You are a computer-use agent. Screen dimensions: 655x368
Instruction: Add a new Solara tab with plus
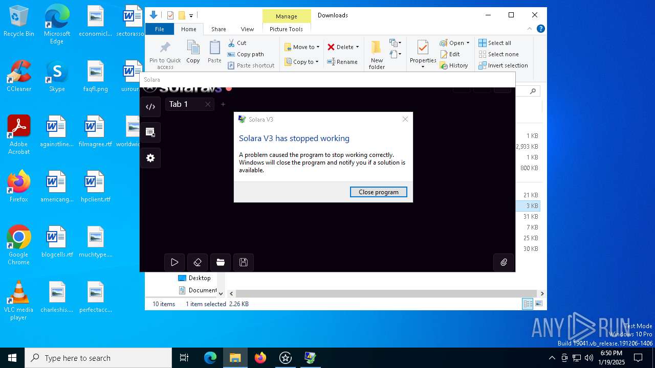(x=223, y=104)
